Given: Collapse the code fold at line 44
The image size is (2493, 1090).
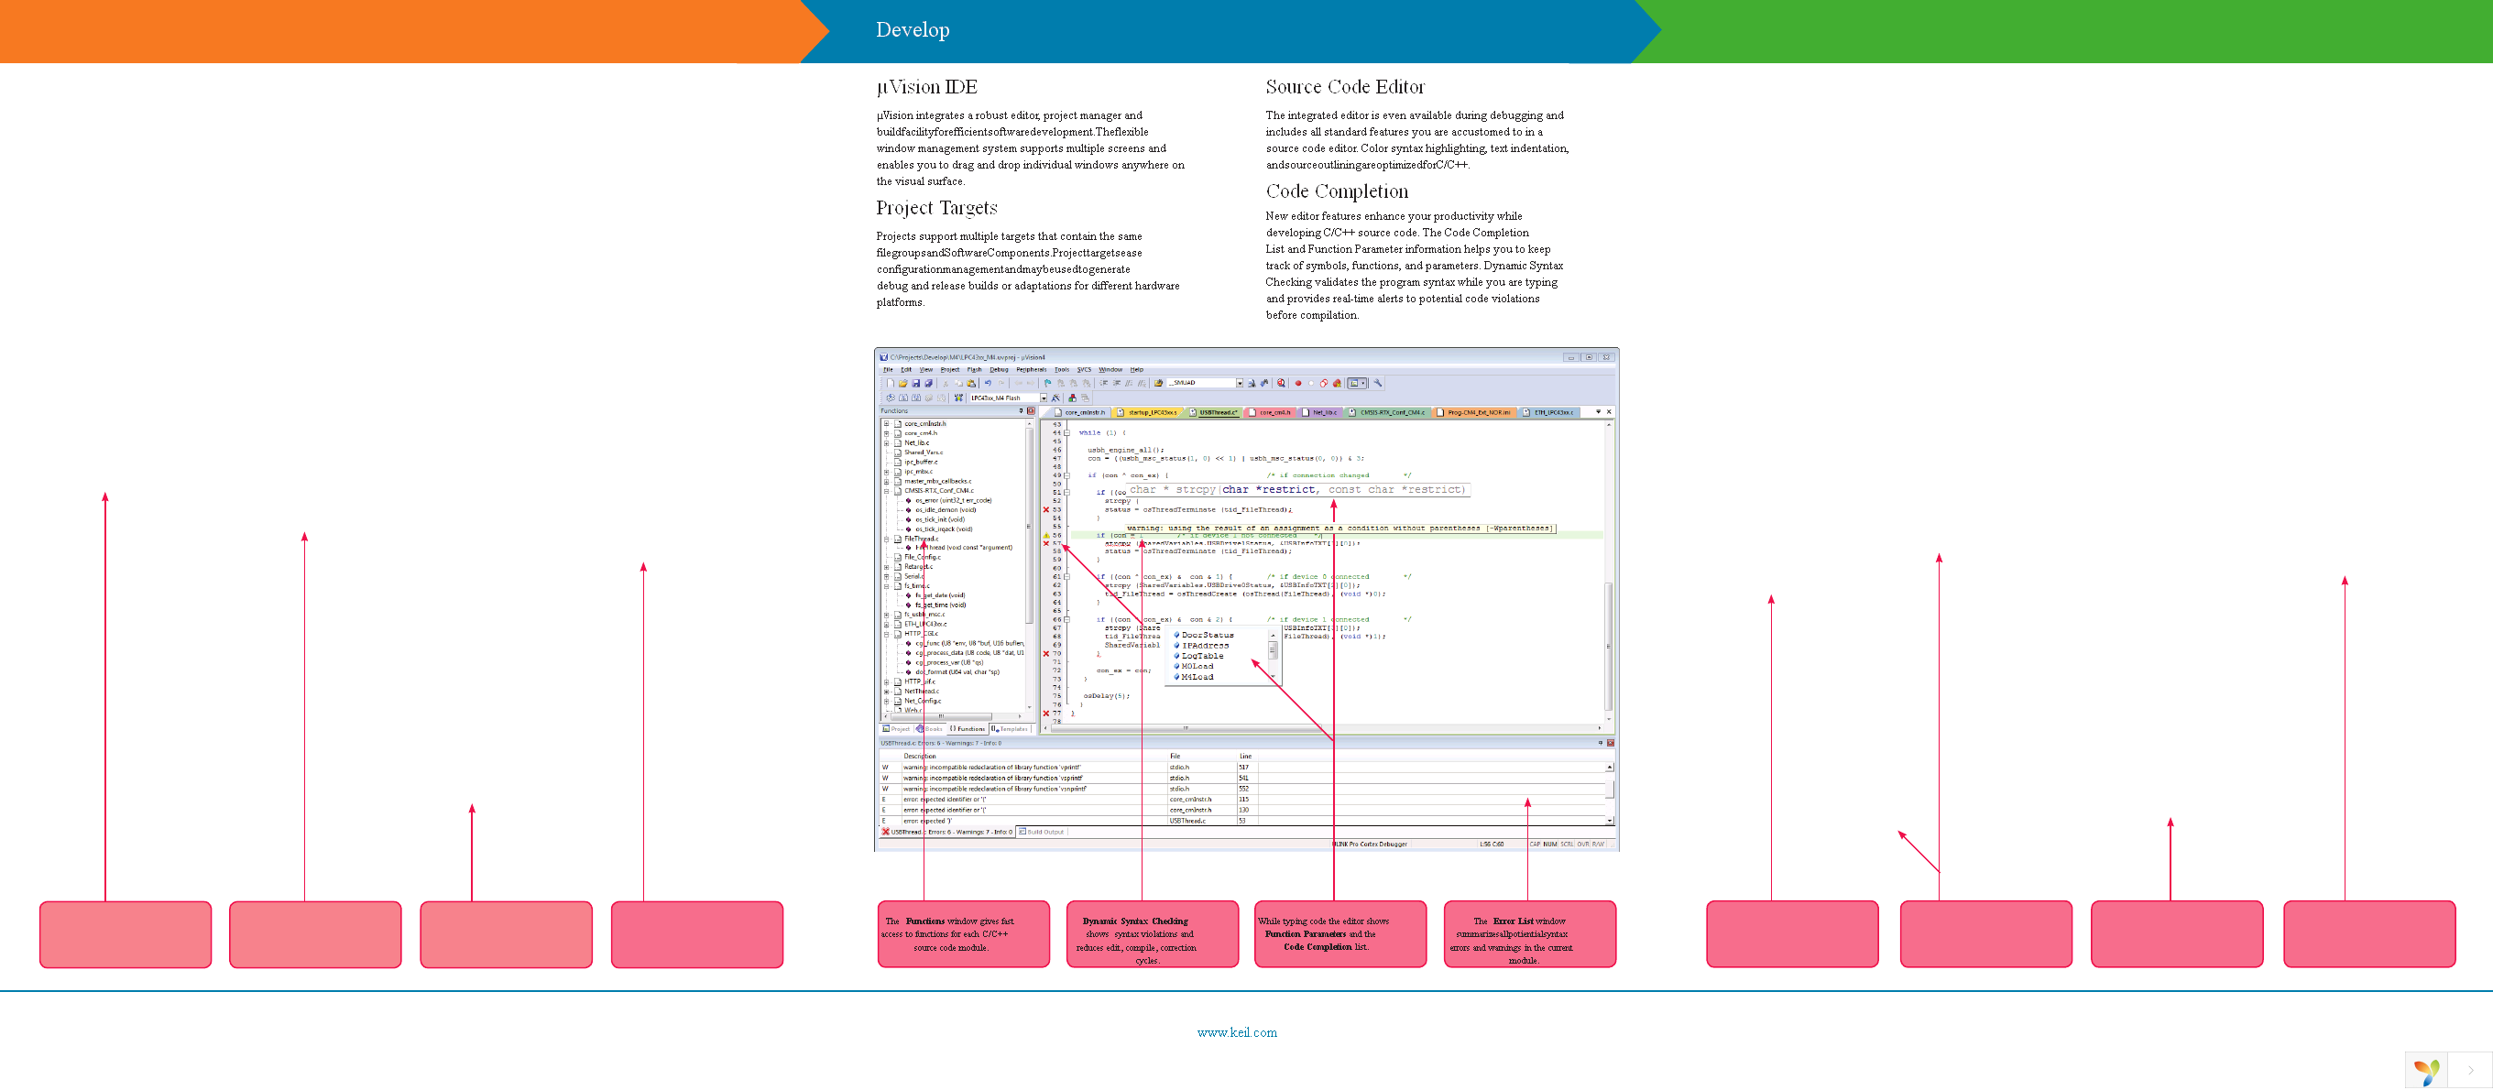Looking at the screenshot, I should tap(1067, 433).
